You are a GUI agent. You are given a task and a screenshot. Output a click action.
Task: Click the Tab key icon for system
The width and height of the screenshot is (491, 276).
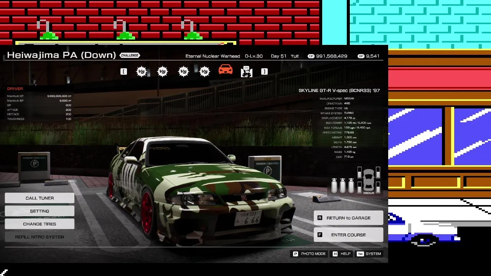click(x=360, y=254)
